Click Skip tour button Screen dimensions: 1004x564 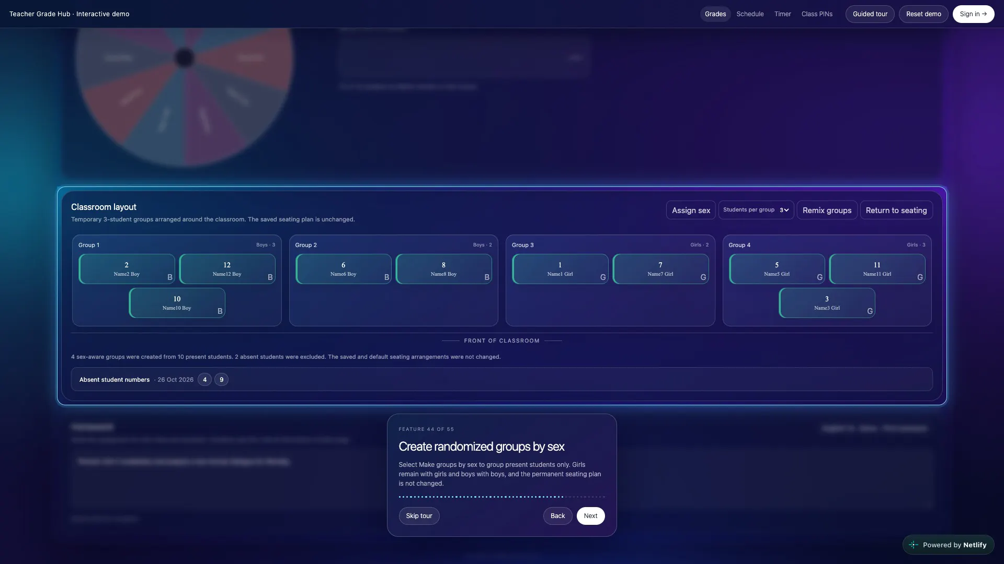419,516
